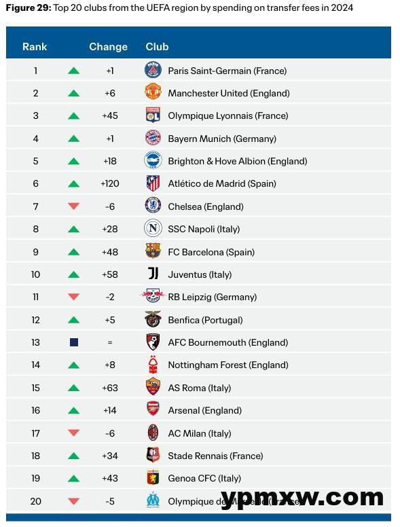Click Brighton & Hove Albion (England) text

237,161
